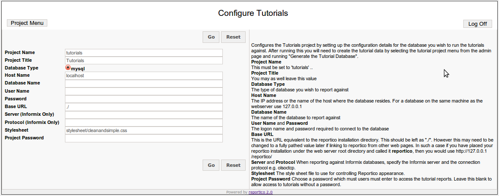This screenshot has width=499, height=196.
Task: Click the User Name input box
Action: pos(144,91)
